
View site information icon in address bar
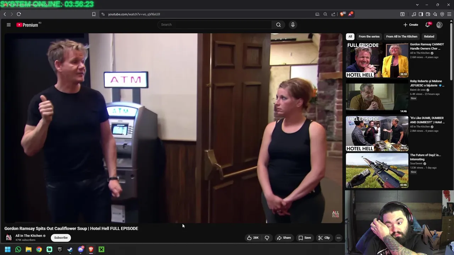click(103, 14)
